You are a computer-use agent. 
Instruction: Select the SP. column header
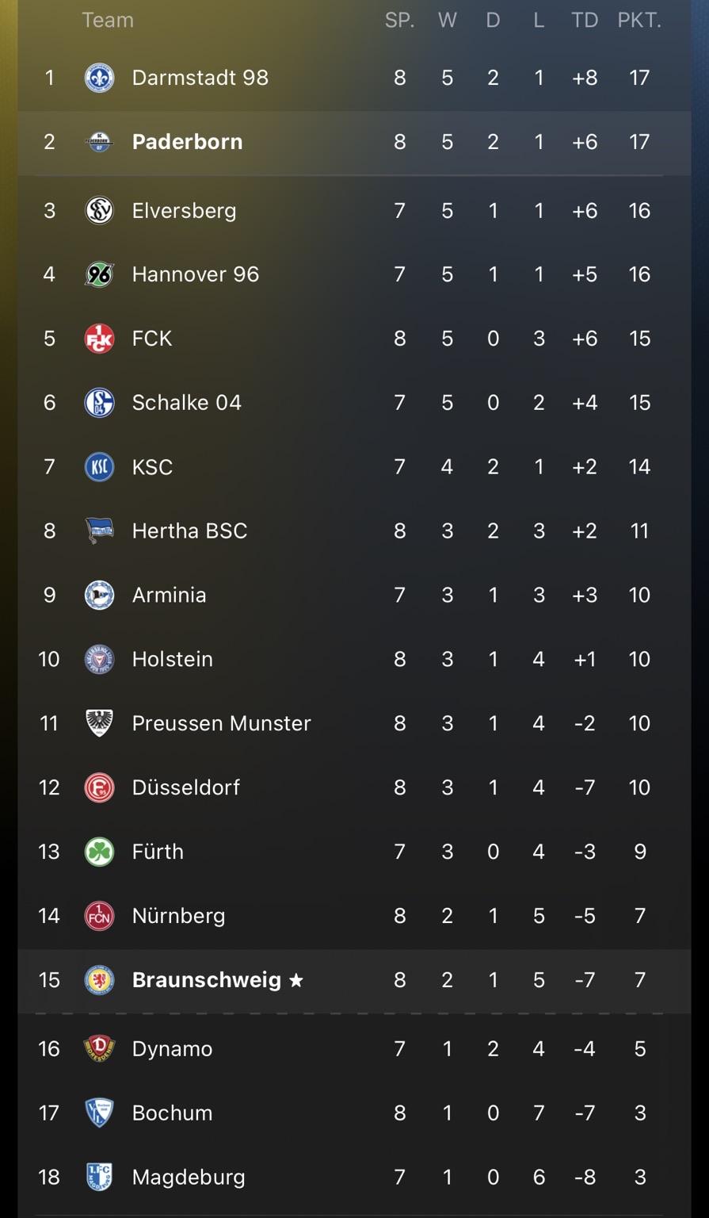399,21
